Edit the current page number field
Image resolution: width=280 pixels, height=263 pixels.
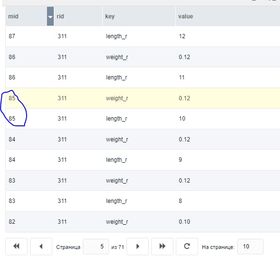[x=96, y=247]
